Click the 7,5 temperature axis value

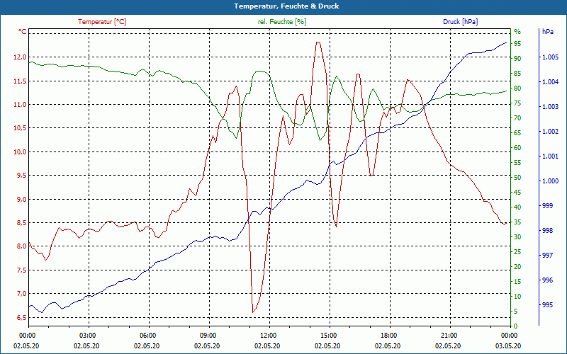[x=21, y=270]
